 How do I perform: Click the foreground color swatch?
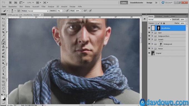click(x=3, y=98)
